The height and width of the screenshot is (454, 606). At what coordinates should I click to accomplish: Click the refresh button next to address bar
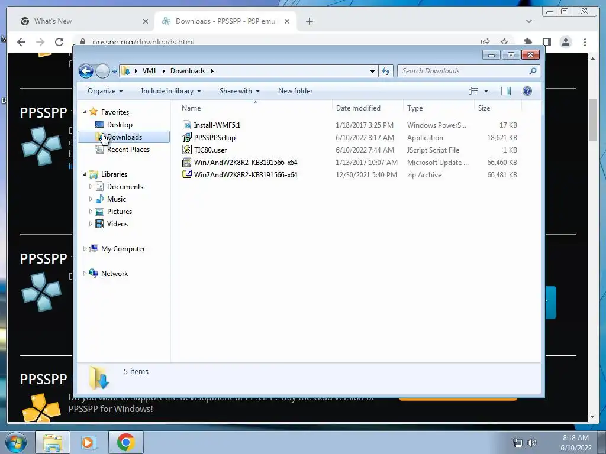pos(386,71)
